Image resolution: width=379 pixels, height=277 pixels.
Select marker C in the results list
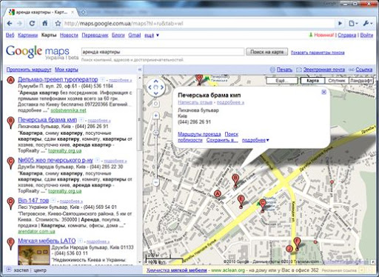tap(10, 163)
